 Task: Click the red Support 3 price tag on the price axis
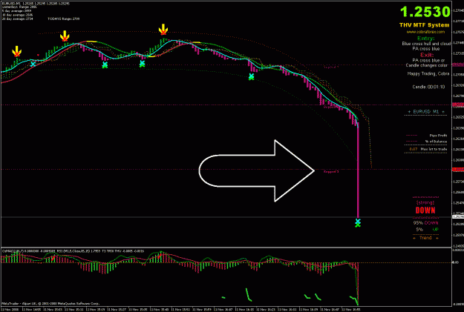click(x=457, y=170)
